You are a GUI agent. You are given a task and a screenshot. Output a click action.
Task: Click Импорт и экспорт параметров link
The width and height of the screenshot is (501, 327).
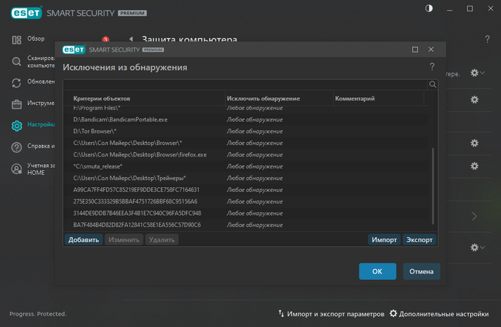tap(329, 314)
